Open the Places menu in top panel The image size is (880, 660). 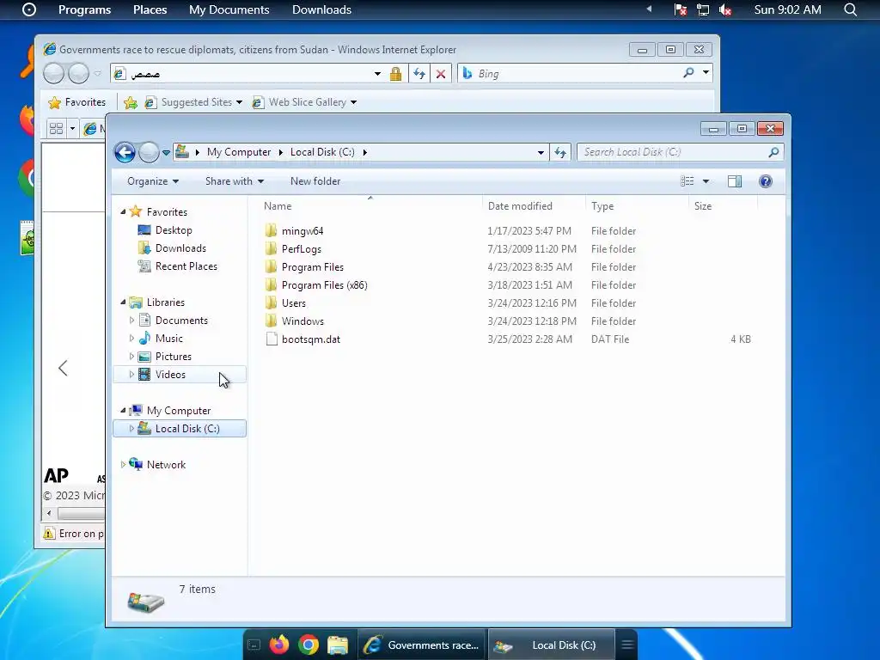coord(150,9)
